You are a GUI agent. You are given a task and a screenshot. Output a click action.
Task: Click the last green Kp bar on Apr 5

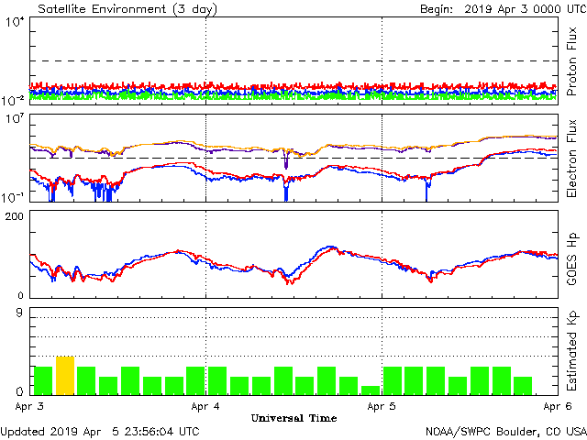coord(523,386)
